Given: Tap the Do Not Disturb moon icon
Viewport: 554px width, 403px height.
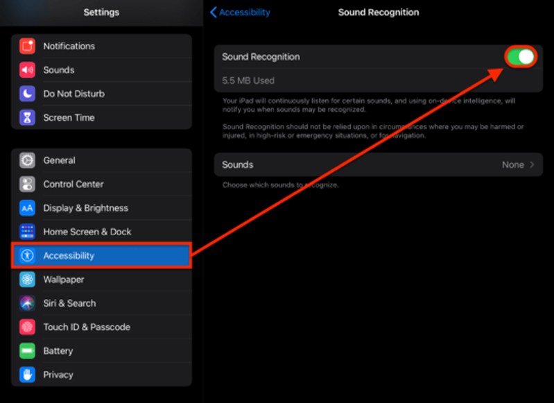Looking at the screenshot, I should pyautogui.click(x=27, y=94).
